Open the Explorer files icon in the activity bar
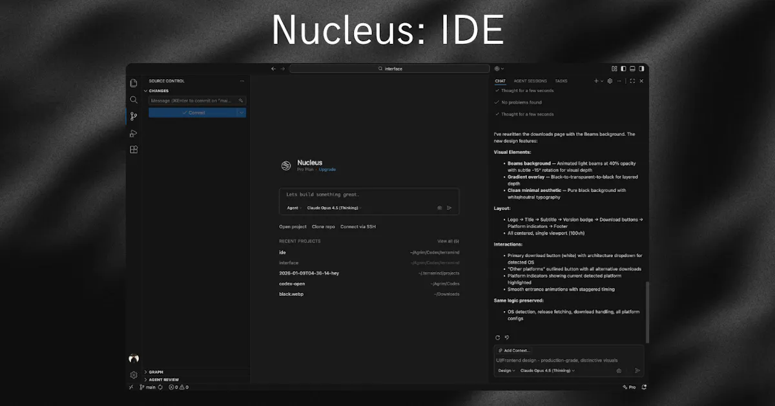Screen dimensions: 775x406 pyautogui.click(x=134, y=83)
